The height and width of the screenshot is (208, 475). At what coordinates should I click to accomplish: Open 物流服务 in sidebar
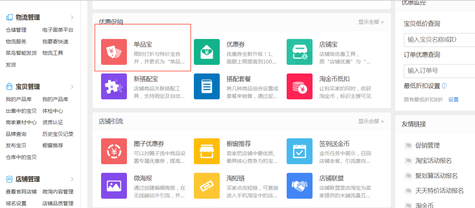click(x=16, y=42)
